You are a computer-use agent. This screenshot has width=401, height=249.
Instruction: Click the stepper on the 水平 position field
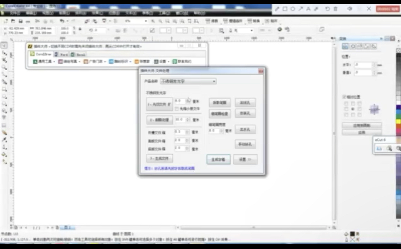pyautogui.click(x=374, y=65)
